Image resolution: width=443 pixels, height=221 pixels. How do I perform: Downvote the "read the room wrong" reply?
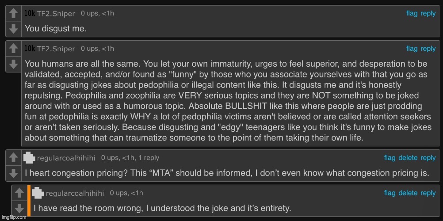click(x=19, y=209)
